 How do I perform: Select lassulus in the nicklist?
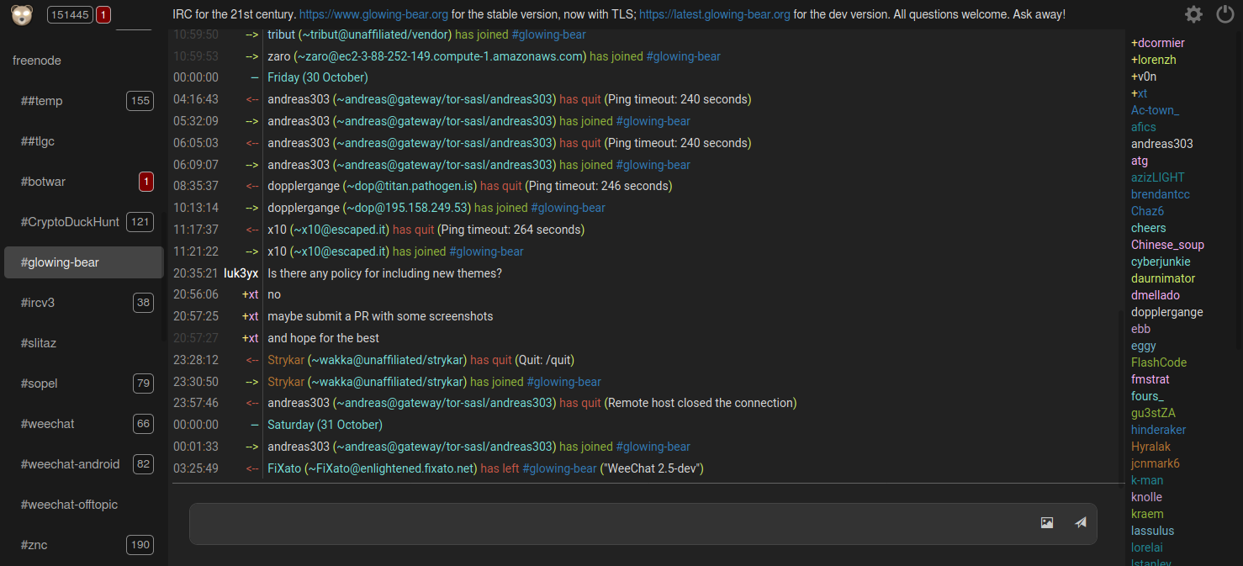click(x=1152, y=531)
